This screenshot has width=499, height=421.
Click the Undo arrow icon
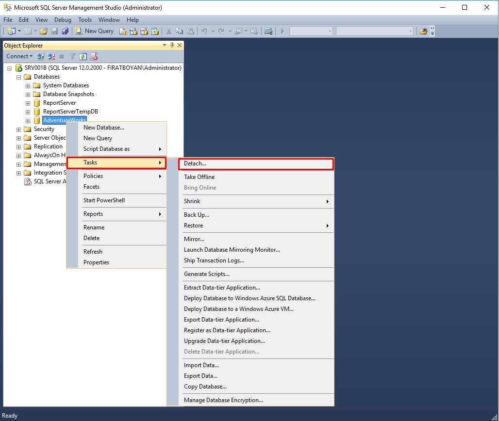pos(204,31)
